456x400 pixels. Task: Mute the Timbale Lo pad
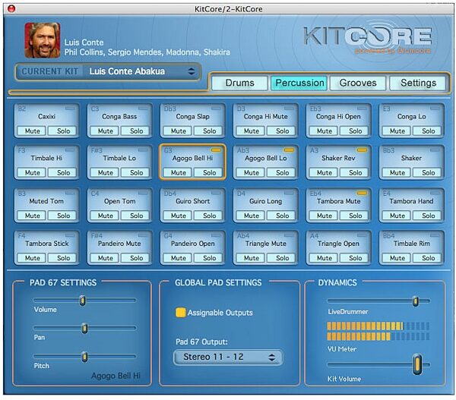click(x=105, y=172)
